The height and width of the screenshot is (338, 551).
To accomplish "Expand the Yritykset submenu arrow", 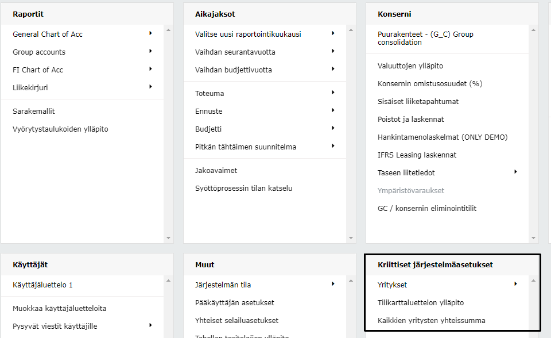I will [515, 284].
